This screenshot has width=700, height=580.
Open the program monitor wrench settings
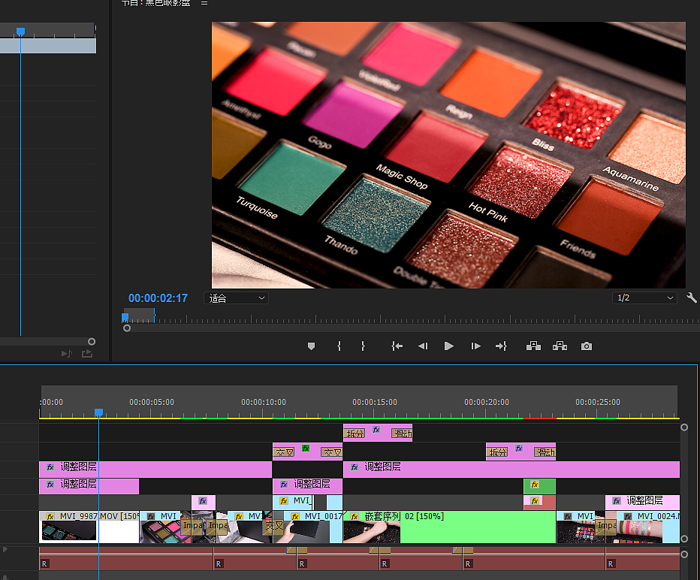692,298
